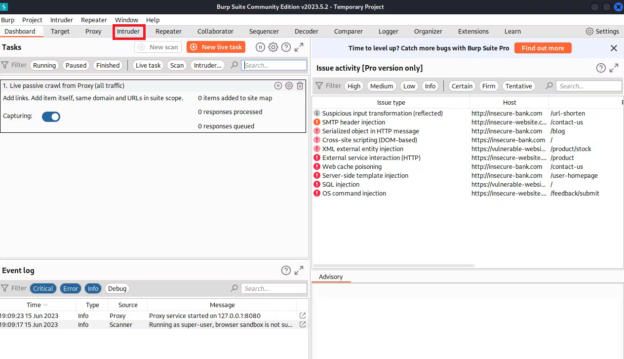
Task: Open Tasks panel help icon
Action: (x=286, y=47)
